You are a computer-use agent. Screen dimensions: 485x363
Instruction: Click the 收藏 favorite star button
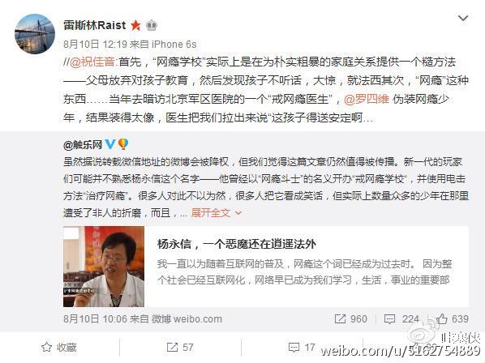tap(58, 348)
